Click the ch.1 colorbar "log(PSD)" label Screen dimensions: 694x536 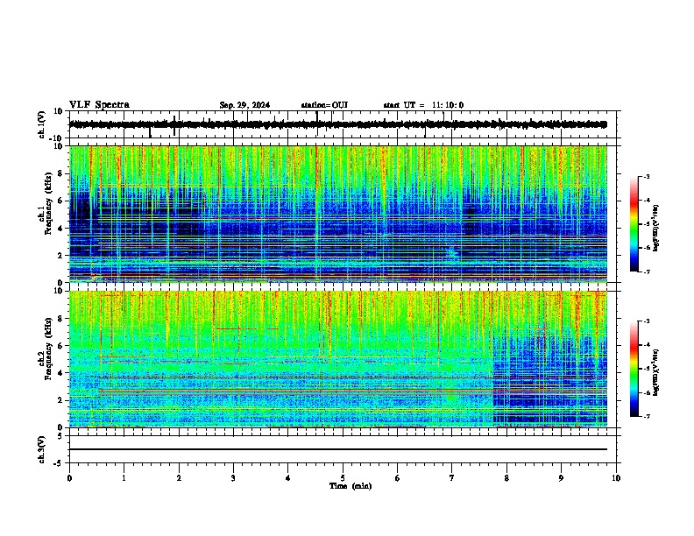click(x=656, y=229)
